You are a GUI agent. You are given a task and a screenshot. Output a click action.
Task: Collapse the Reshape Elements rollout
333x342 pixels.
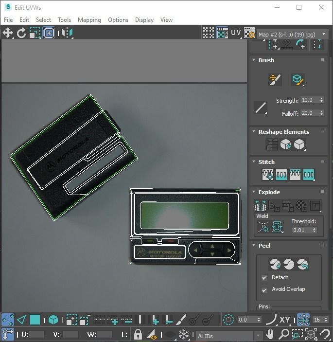(x=254, y=131)
